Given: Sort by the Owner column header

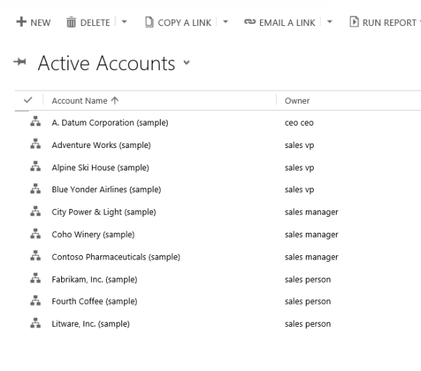Looking at the screenshot, I should click(x=297, y=100).
